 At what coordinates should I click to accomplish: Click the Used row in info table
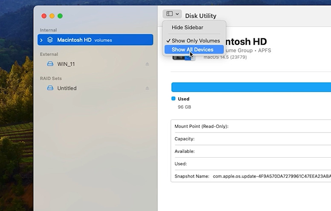click(251, 164)
